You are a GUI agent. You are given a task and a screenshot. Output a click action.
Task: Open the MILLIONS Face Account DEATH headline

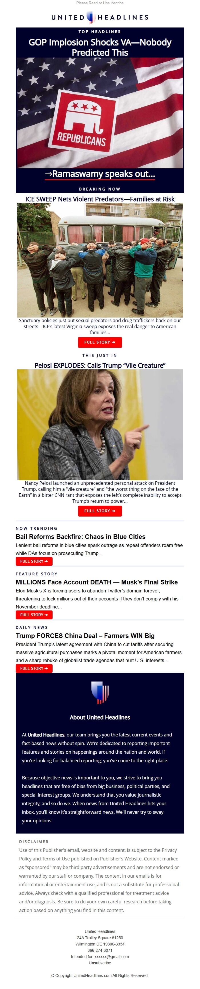tap(97, 582)
